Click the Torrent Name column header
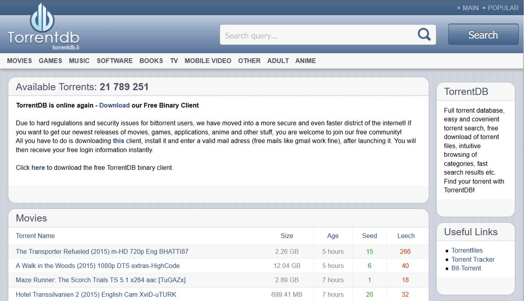Screen dimensions: 524x301 (35, 236)
